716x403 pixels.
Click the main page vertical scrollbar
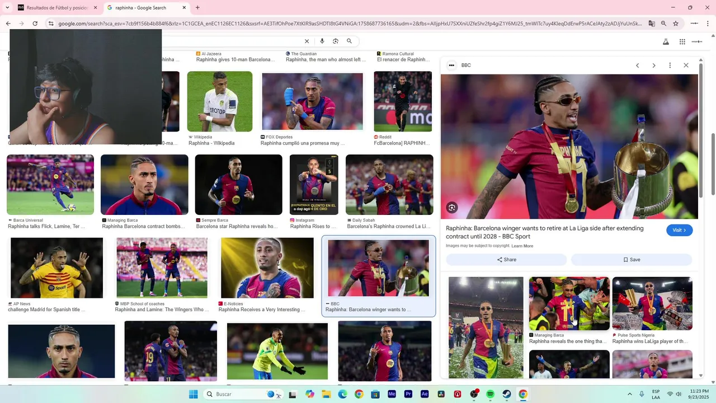pos(713,165)
